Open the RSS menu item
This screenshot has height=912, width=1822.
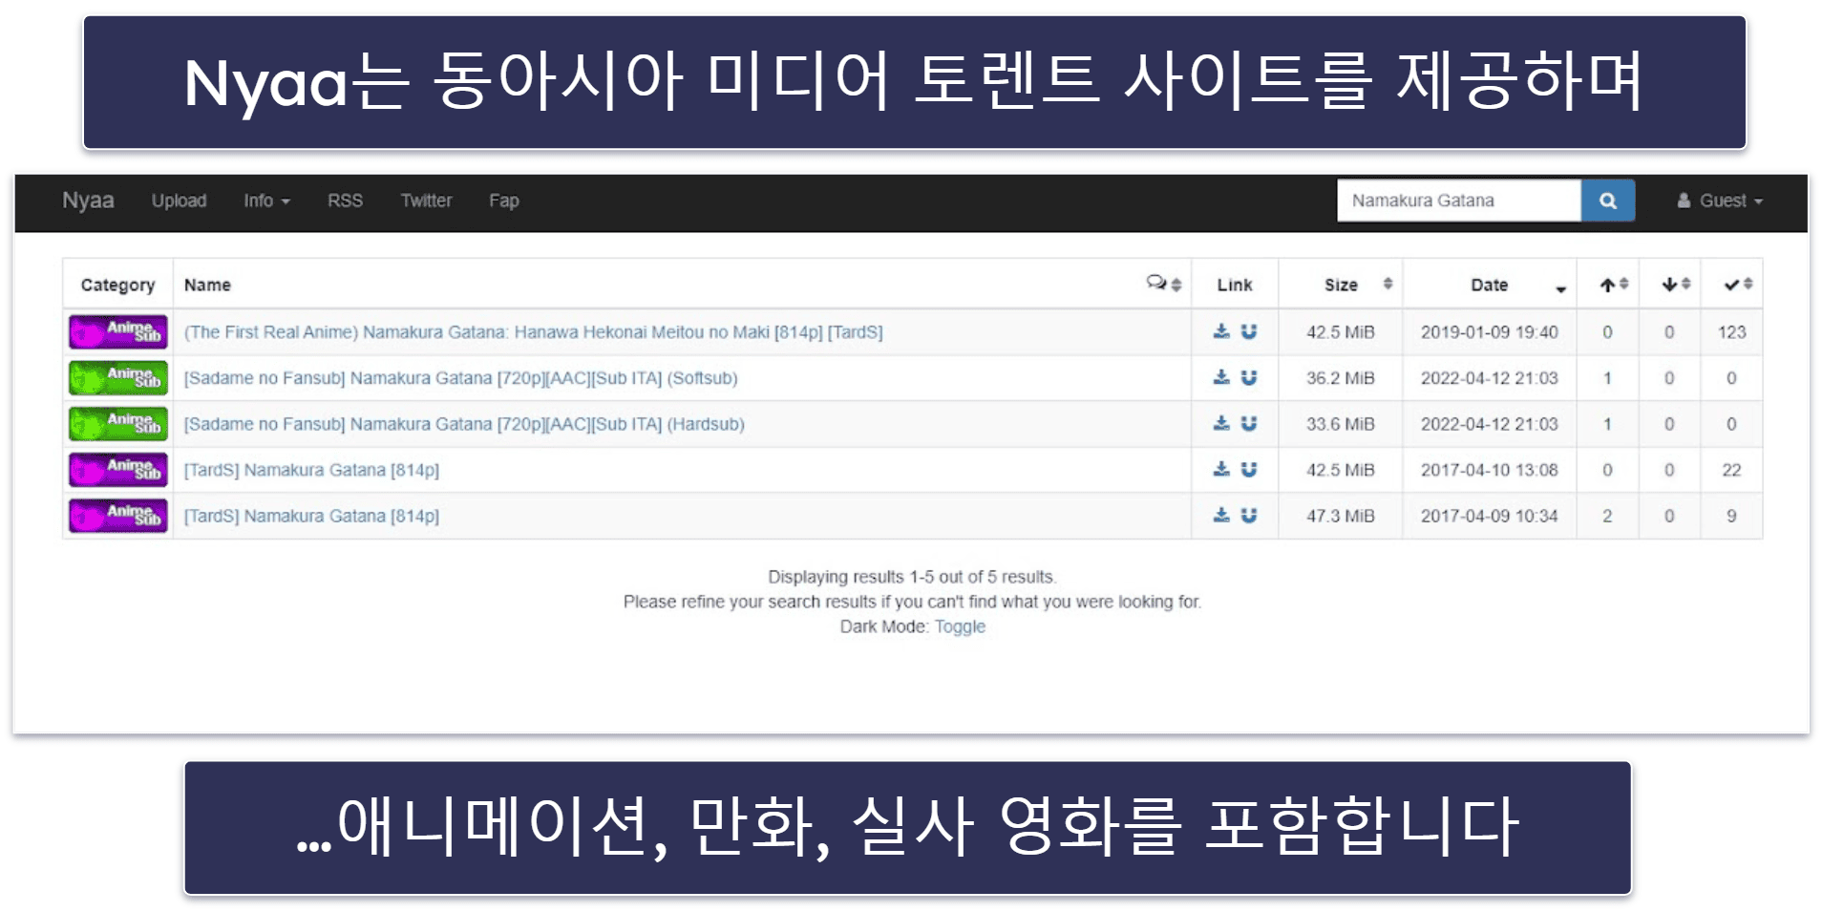point(345,201)
